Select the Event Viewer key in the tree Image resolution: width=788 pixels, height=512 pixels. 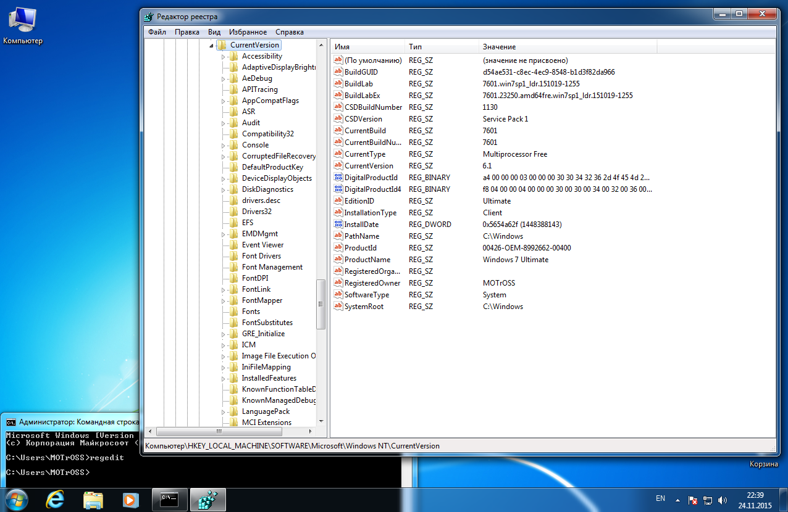click(x=262, y=245)
